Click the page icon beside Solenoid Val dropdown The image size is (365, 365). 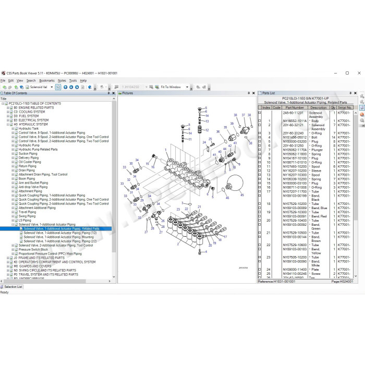(x=28, y=87)
